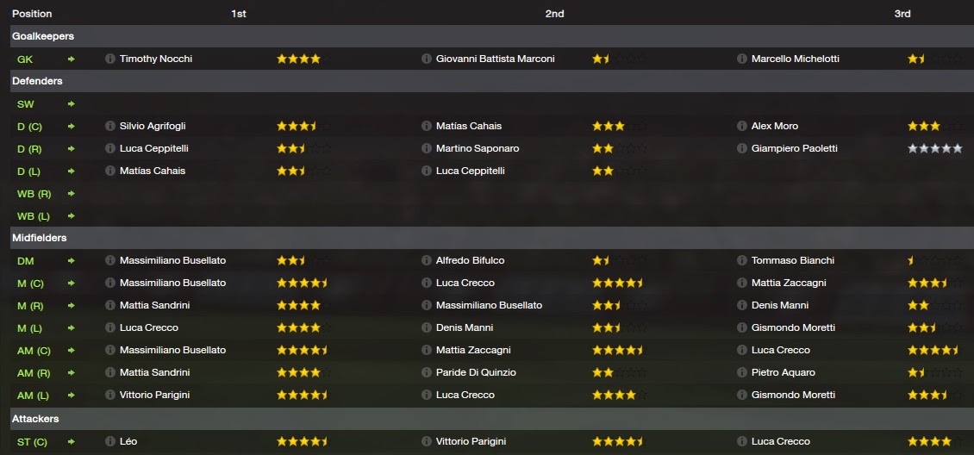Click info icon beside Timothy Nocchi

point(109,59)
